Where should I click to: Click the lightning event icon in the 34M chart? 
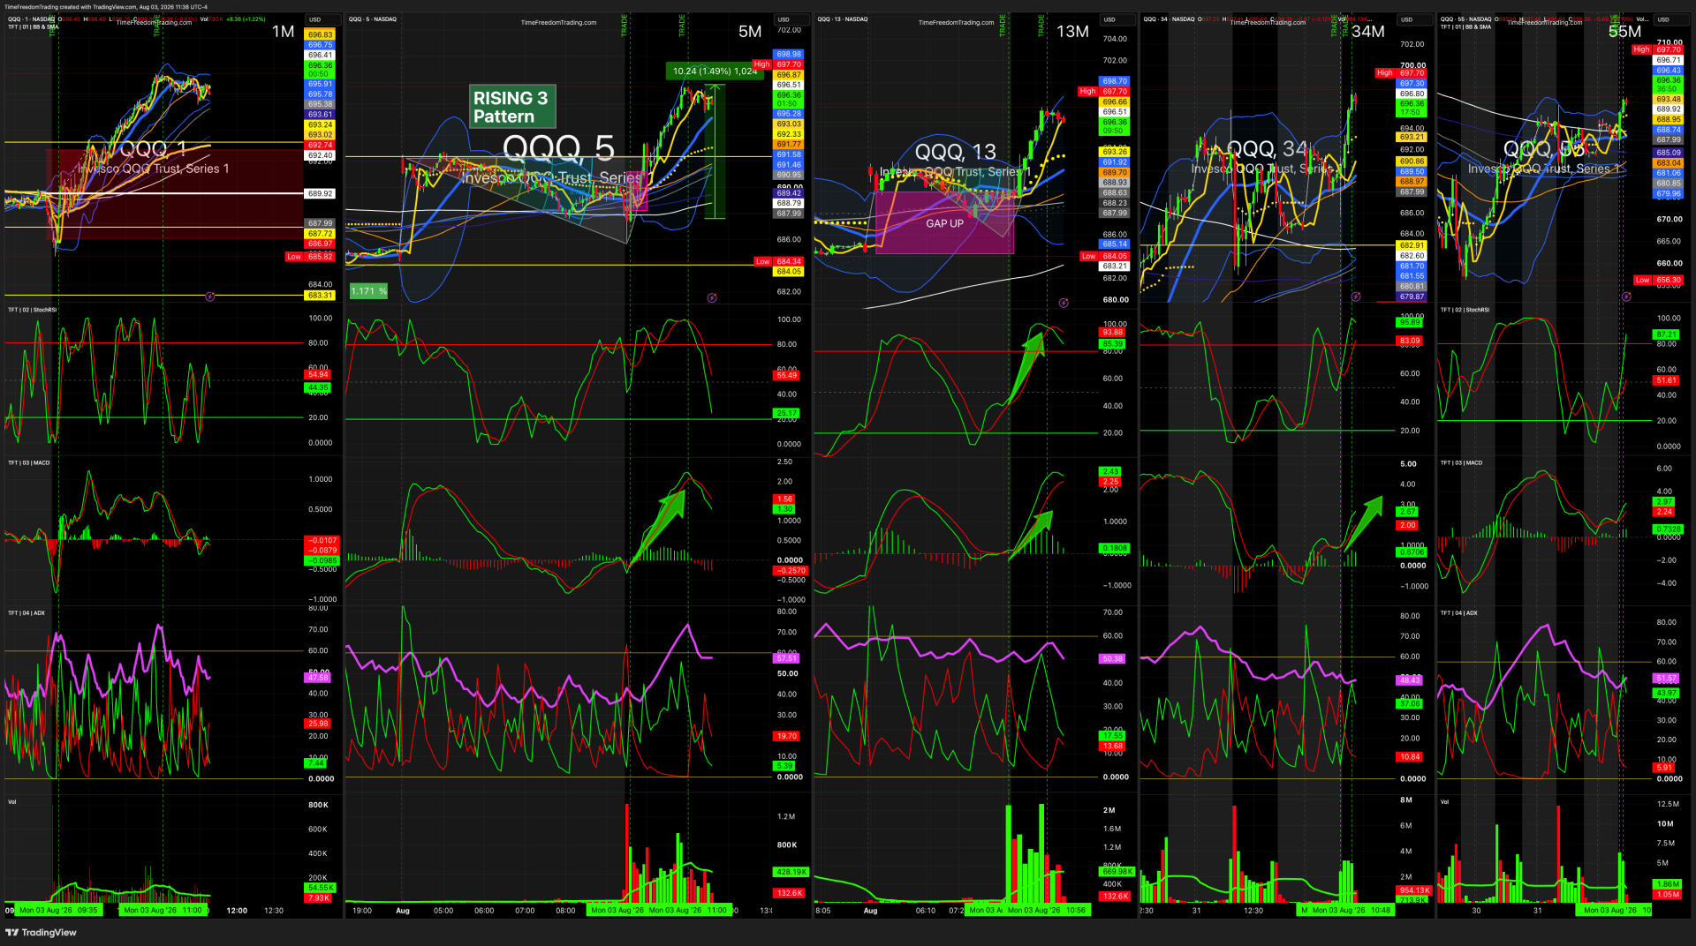click(x=1356, y=297)
